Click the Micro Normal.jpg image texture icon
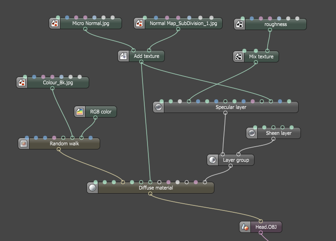The height and width of the screenshot is (241, 336). click(55, 23)
